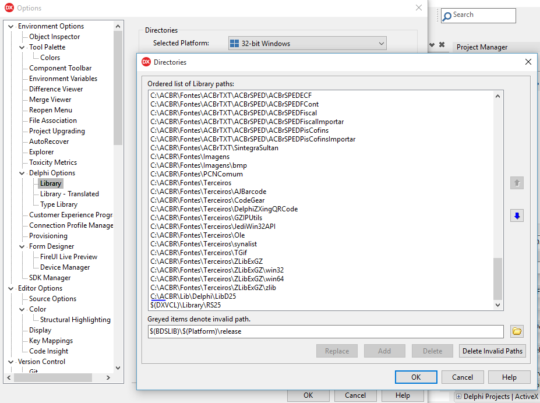Collapse the Delphi Options tree node

pyautogui.click(x=22, y=173)
